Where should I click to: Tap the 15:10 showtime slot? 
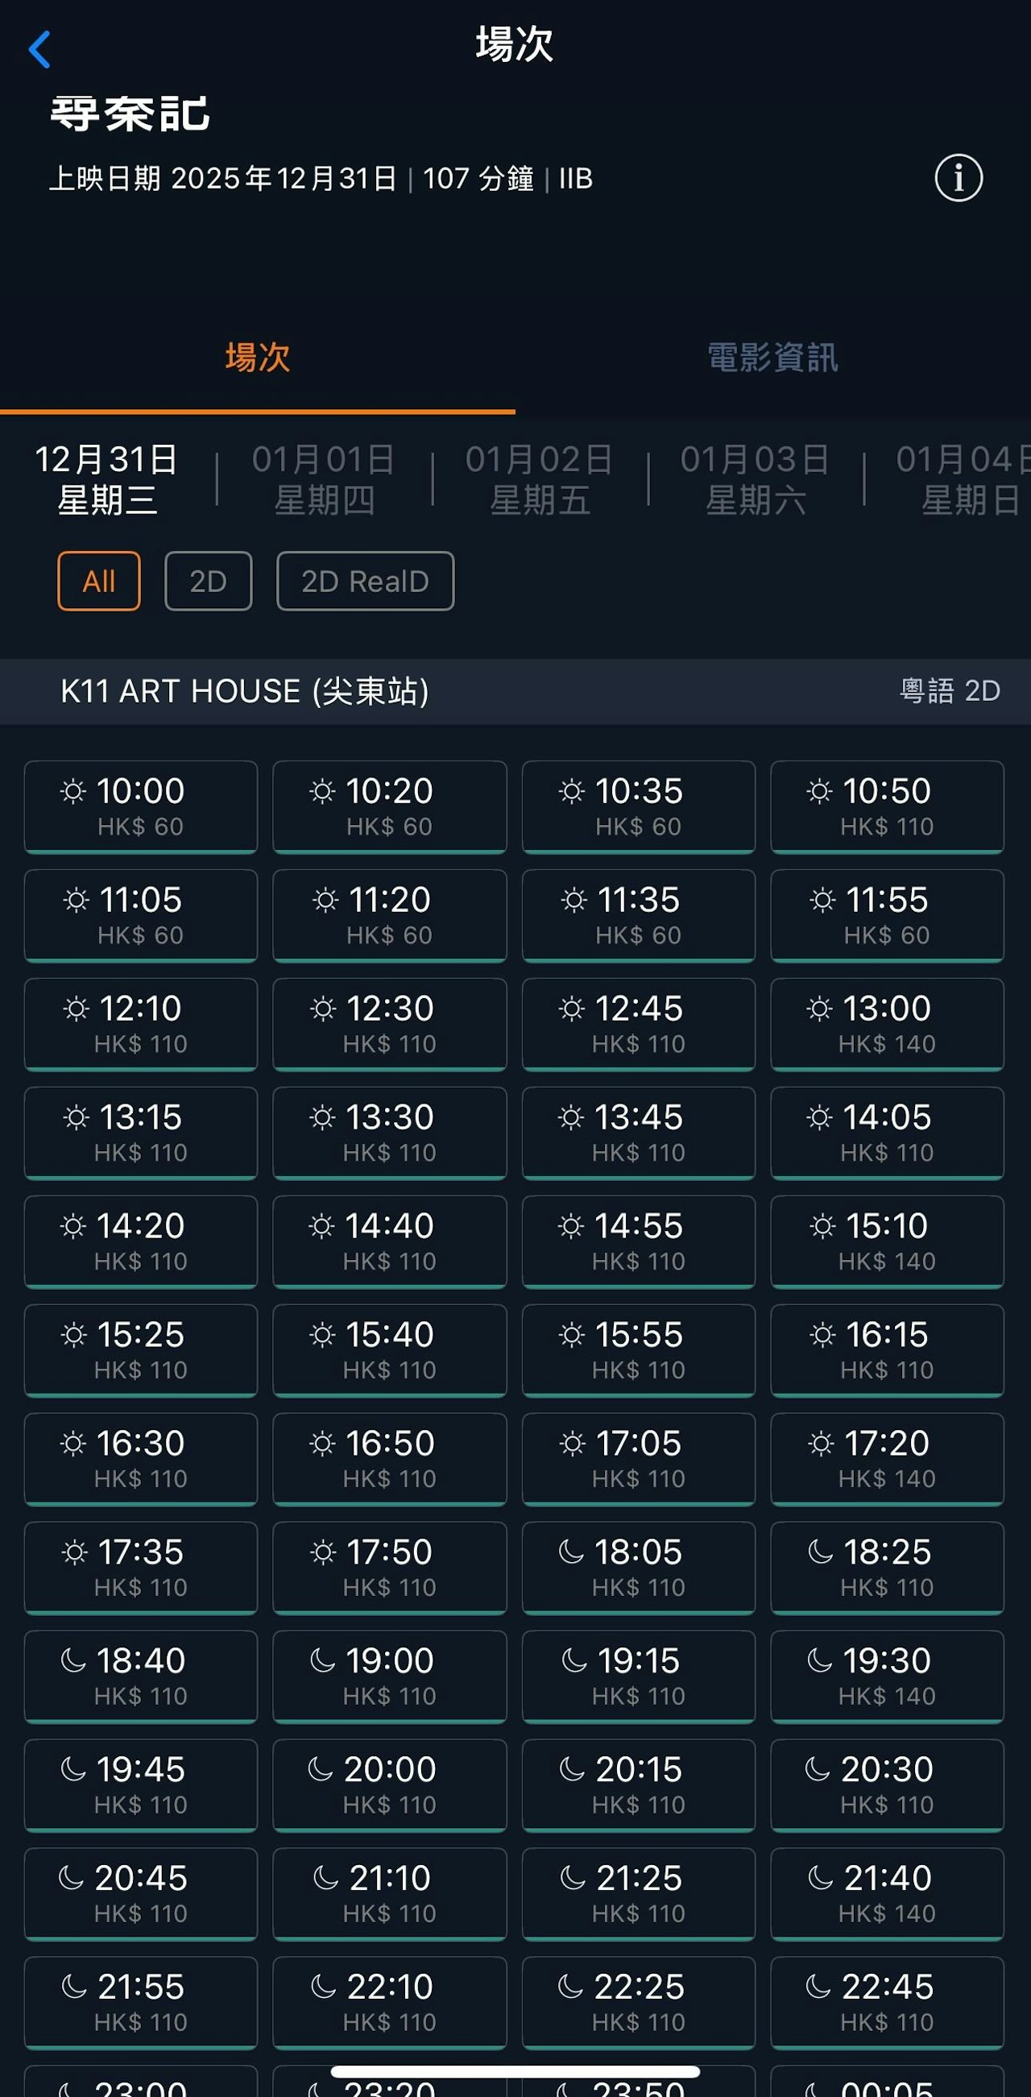(x=887, y=1241)
